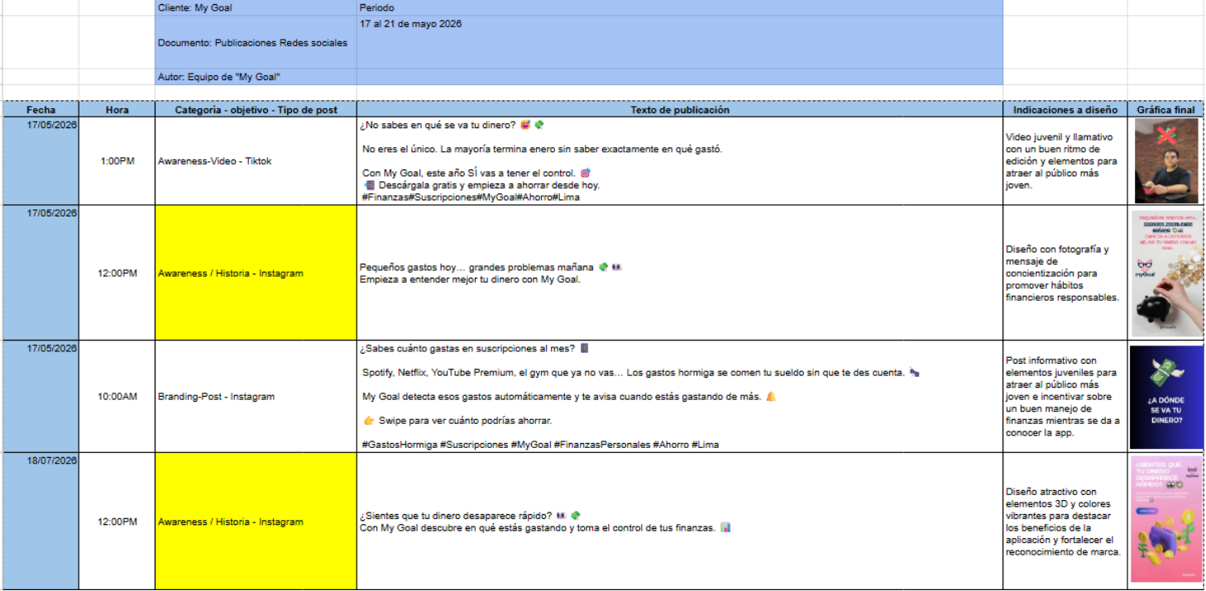Click 'Documento: Publicaciones Redes sociales' cell

point(256,42)
